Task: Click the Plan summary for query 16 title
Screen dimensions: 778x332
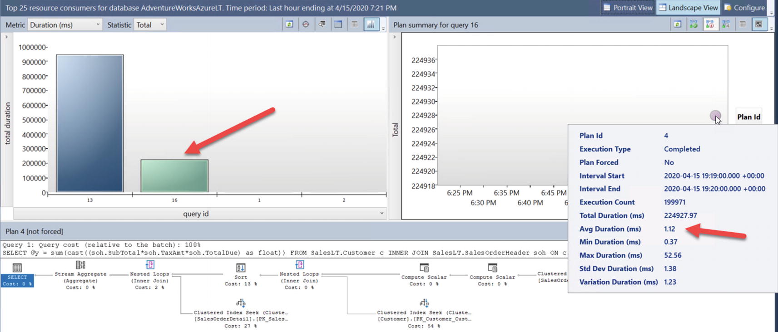Action: tap(436, 25)
